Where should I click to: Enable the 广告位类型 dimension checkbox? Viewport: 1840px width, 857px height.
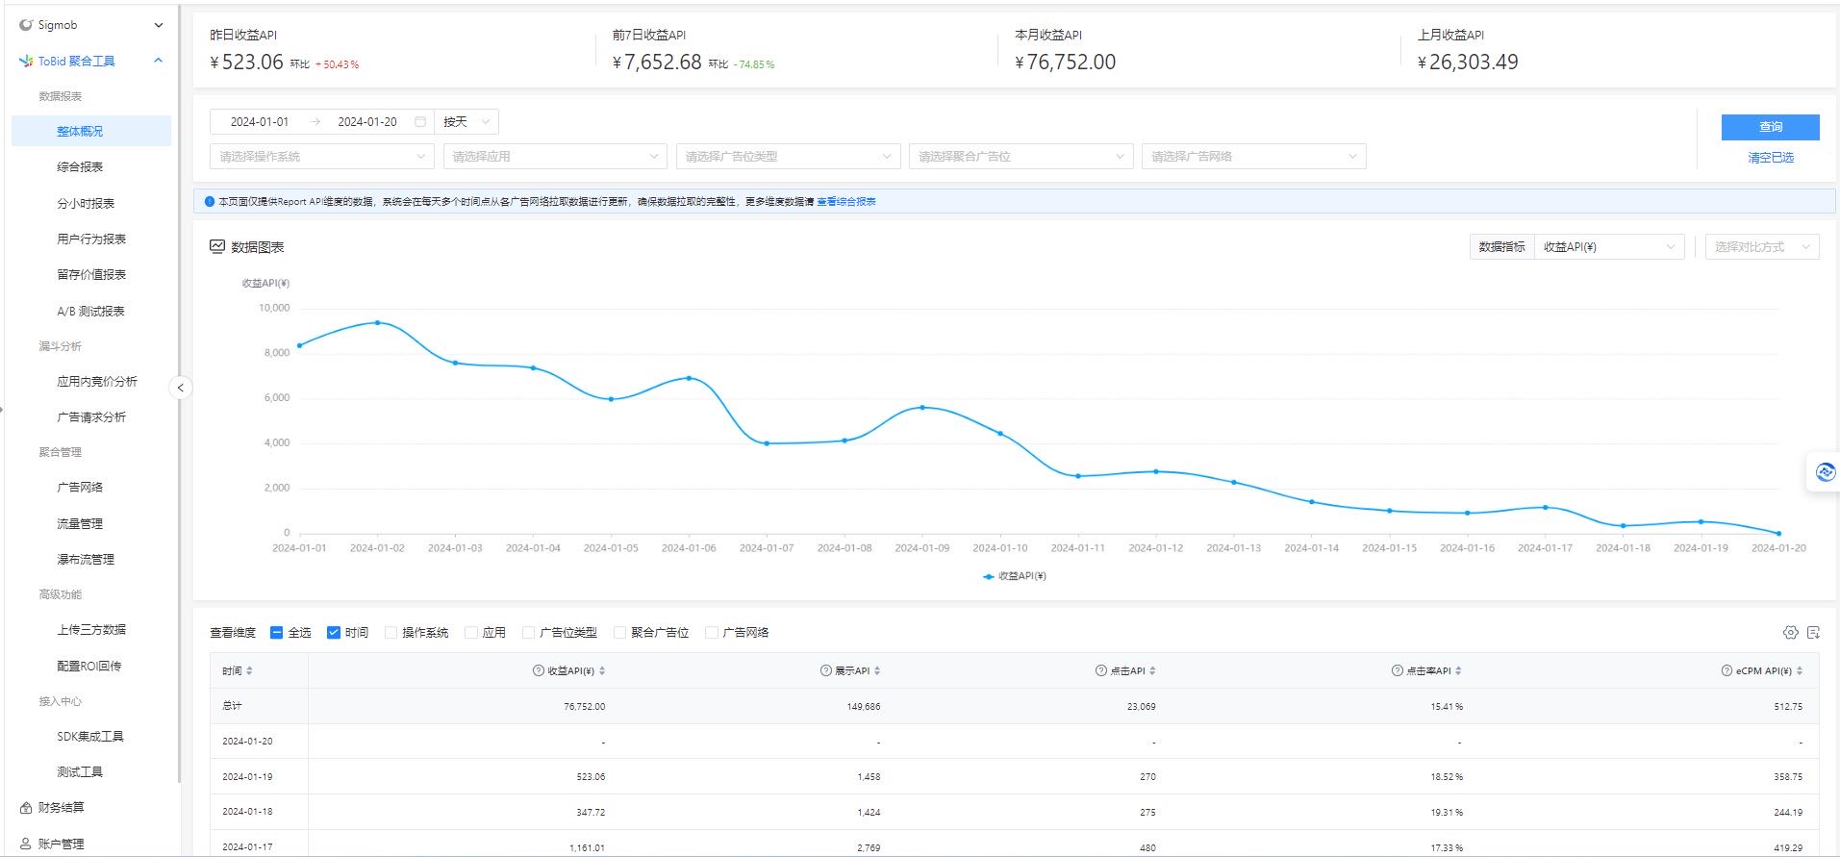(528, 633)
